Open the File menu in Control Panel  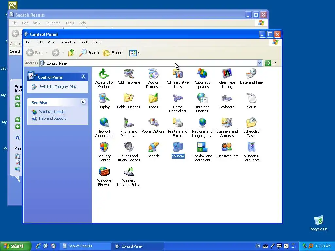pyautogui.click(x=29, y=42)
